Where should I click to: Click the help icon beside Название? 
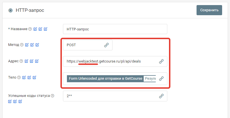[30, 29]
